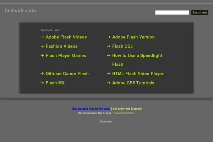The height and width of the screenshot is (142, 213).
Task: Open the Adobe Flash Version link
Action: (133, 37)
